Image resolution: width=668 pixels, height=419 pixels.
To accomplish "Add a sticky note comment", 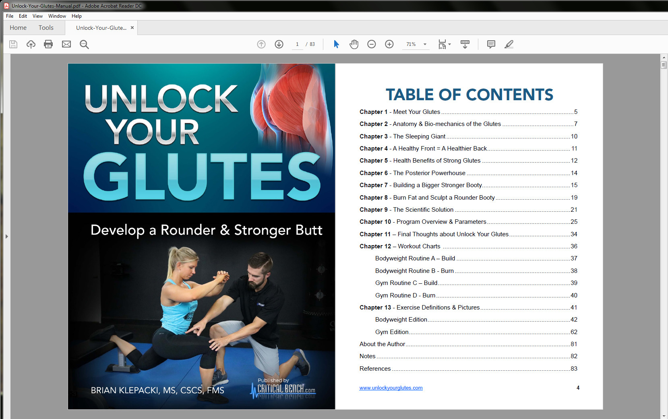I will pos(490,44).
